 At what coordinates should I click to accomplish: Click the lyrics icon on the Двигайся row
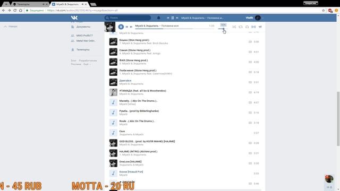click(x=250, y=82)
